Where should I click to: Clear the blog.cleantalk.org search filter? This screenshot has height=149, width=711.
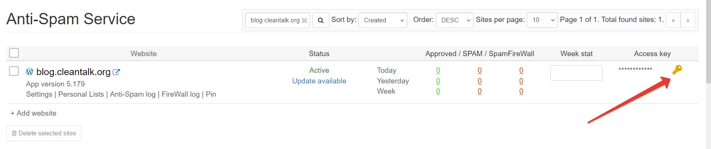304,20
